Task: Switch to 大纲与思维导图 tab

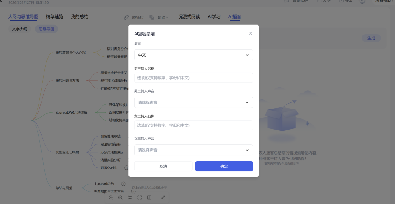Action: pyautogui.click(x=23, y=16)
